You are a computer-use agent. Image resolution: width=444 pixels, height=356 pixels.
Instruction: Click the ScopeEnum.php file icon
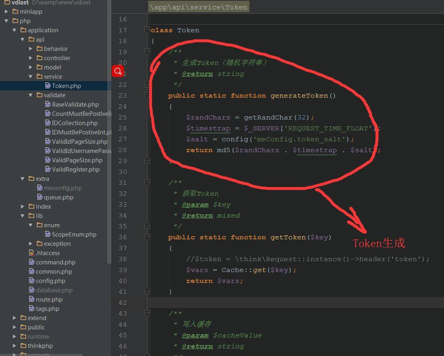click(x=48, y=235)
